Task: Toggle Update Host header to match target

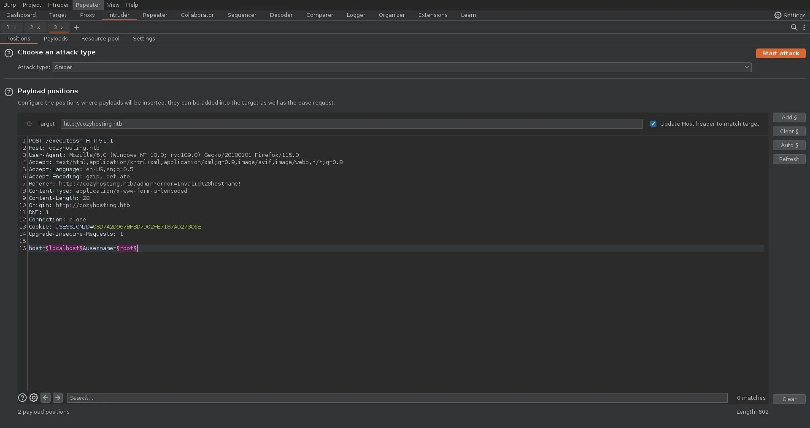Action: pos(653,124)
